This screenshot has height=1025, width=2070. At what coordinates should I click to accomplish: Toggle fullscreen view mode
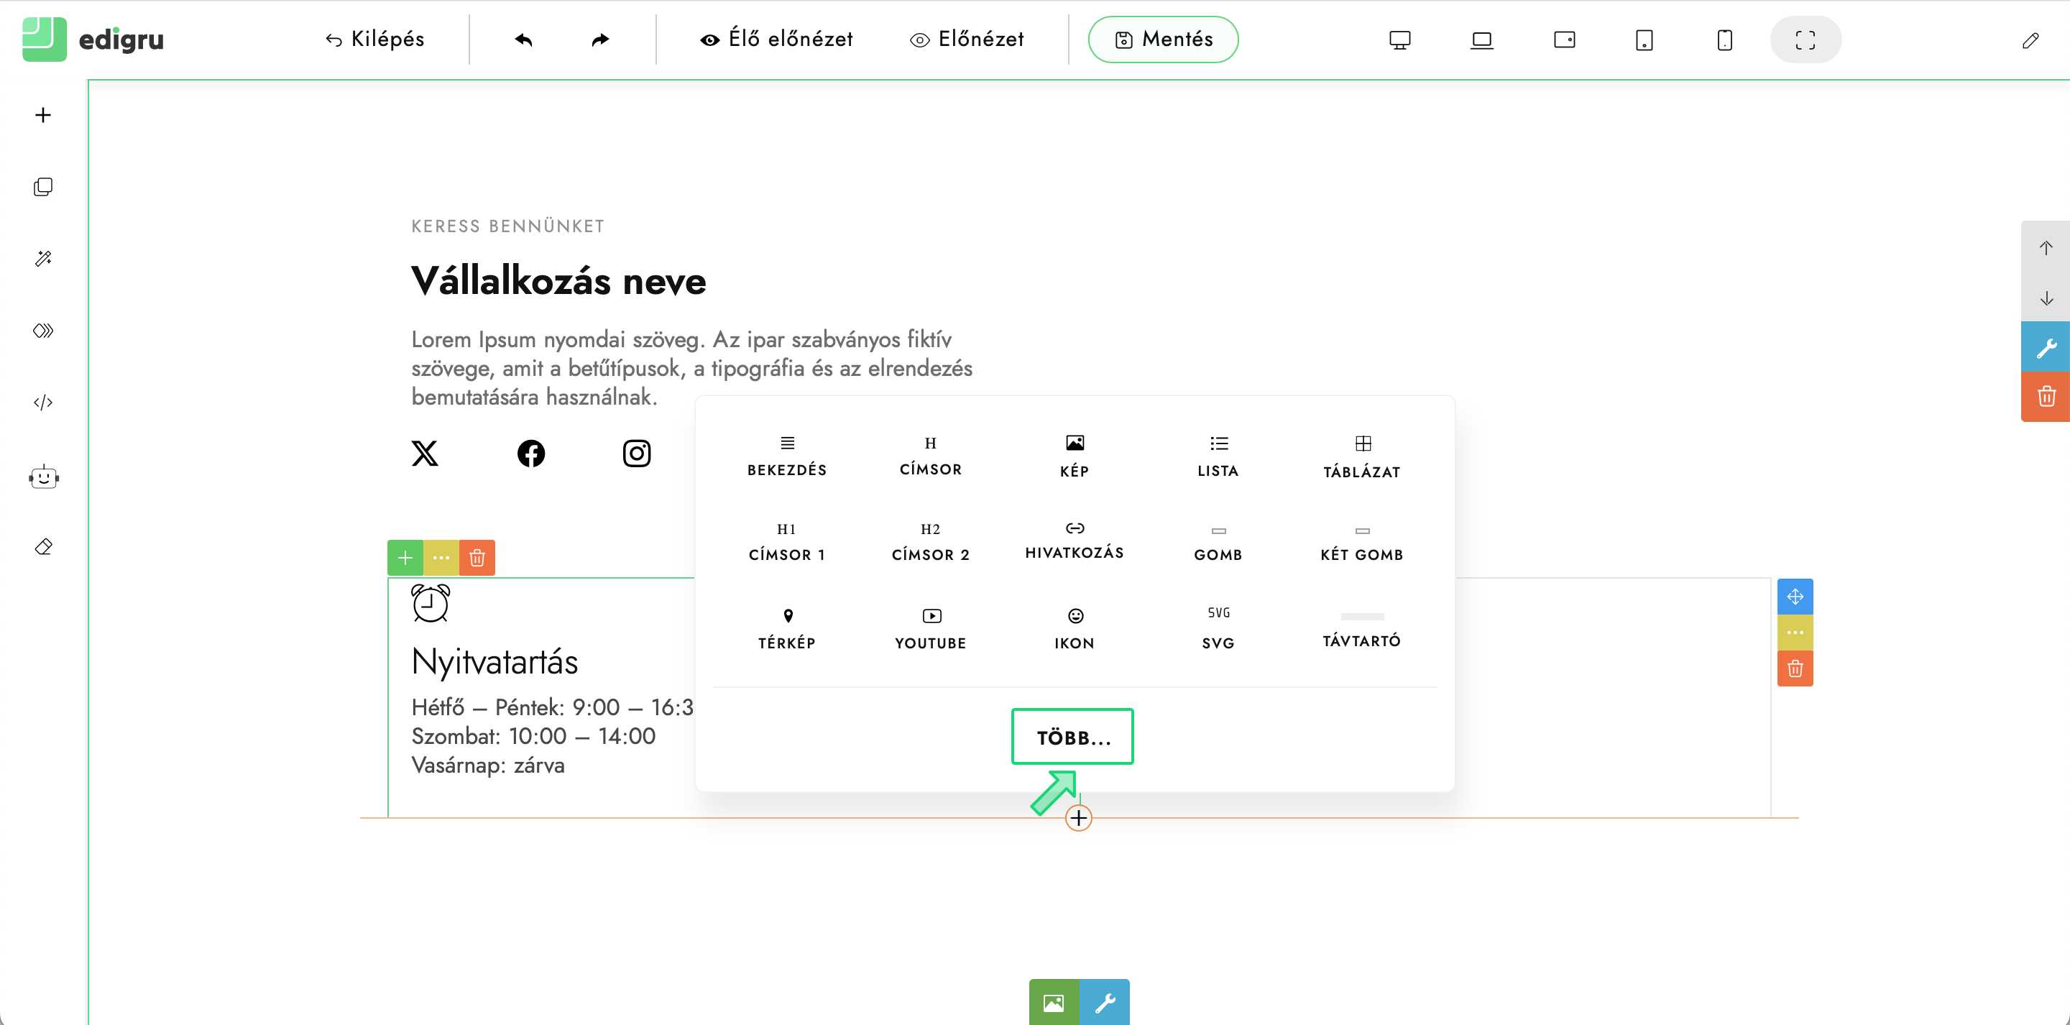pyautogui.click(x=1805, y=40)
